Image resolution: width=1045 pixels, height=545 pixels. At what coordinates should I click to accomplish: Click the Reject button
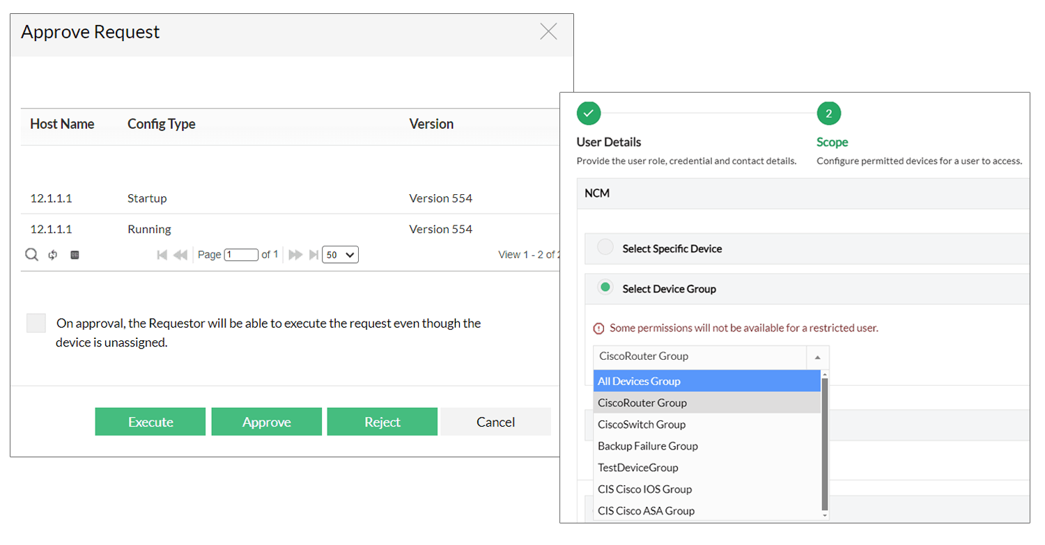coord(382,422)
